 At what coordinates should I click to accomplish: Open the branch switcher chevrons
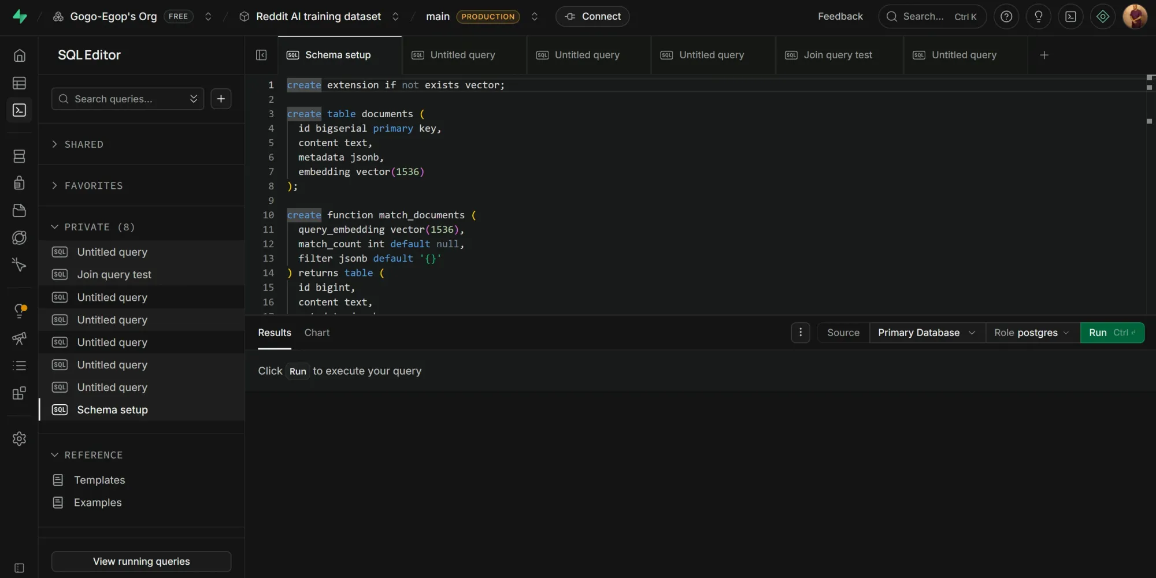pos(535,16)
